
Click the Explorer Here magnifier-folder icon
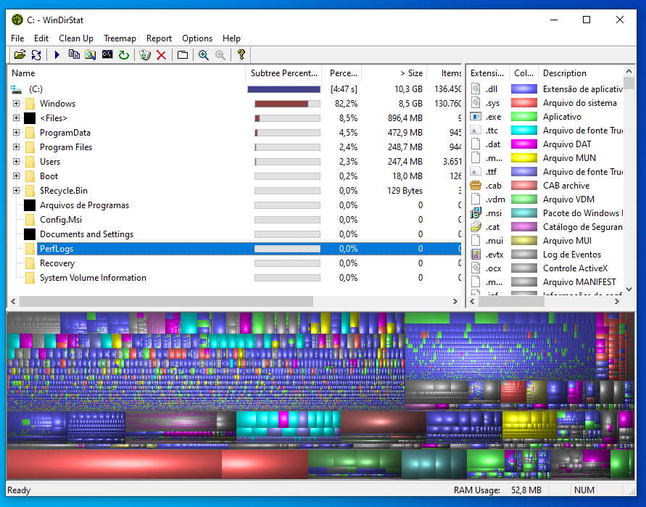(91, 55)
